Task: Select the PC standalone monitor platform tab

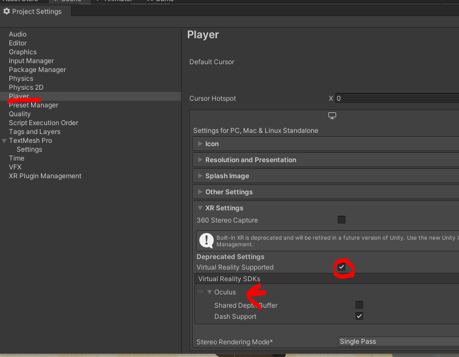Action: [x=332, y=116]
